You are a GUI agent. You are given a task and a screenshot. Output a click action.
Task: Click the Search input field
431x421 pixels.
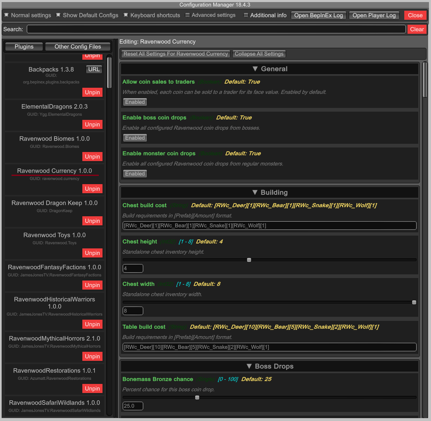click(x=216, y=29)
